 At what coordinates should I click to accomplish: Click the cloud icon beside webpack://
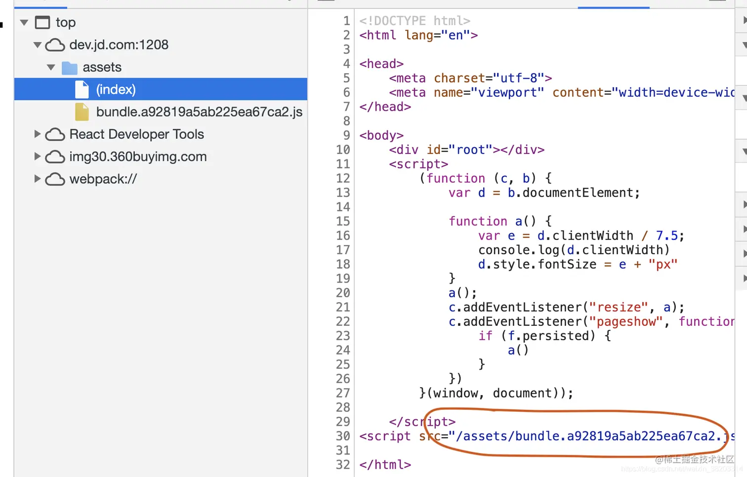55,179
